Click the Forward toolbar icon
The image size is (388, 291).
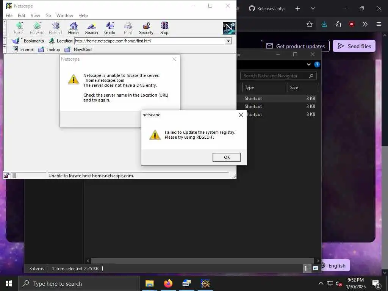[37, 28]
